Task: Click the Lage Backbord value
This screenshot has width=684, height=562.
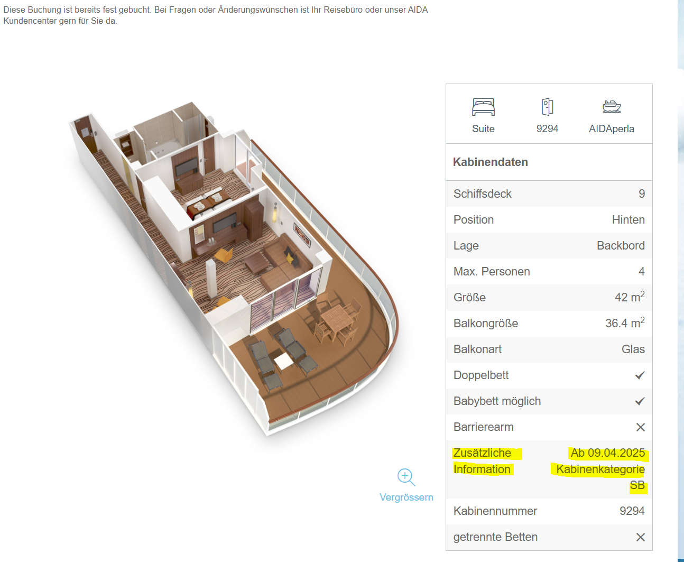Action: (x=621, y=246)
